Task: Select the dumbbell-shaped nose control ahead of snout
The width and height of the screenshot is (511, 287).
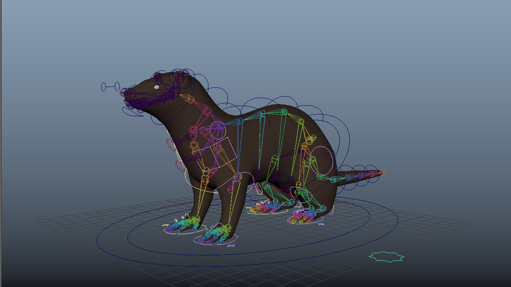Action: (x=110, y=87)
